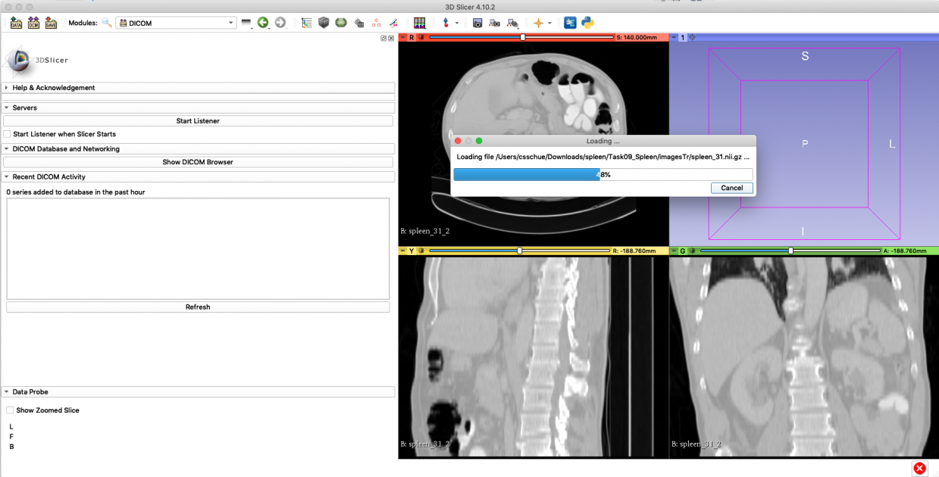Select the Save Scene toolbar icon

50,22
